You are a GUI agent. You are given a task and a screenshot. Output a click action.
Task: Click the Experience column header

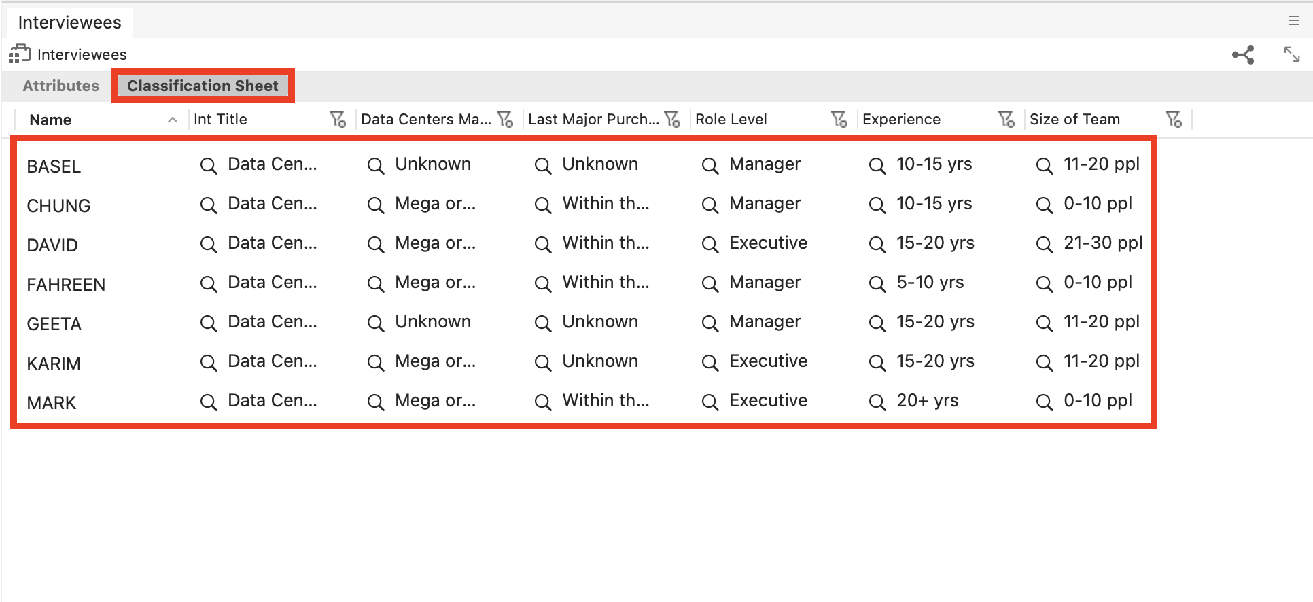tap(901, 120)
